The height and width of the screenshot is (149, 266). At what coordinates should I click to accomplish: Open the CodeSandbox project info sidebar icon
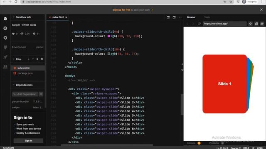5,19
